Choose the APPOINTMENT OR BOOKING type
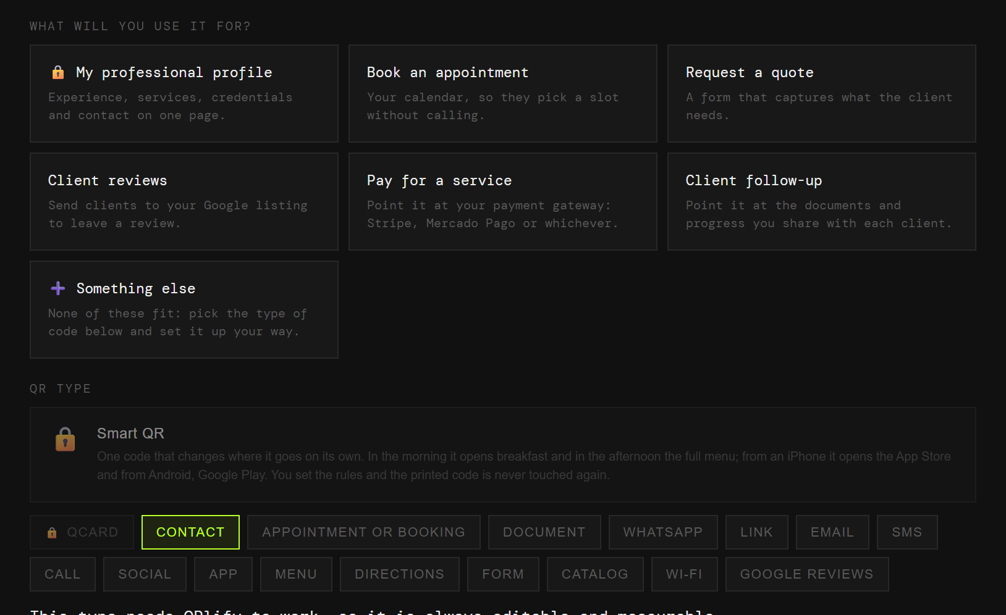The width and height of the screenshot is (1006, 615). 364,532
